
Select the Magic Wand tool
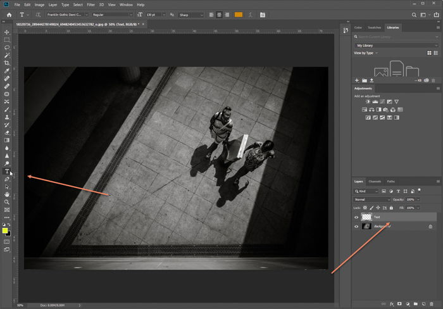coord(7,56)
